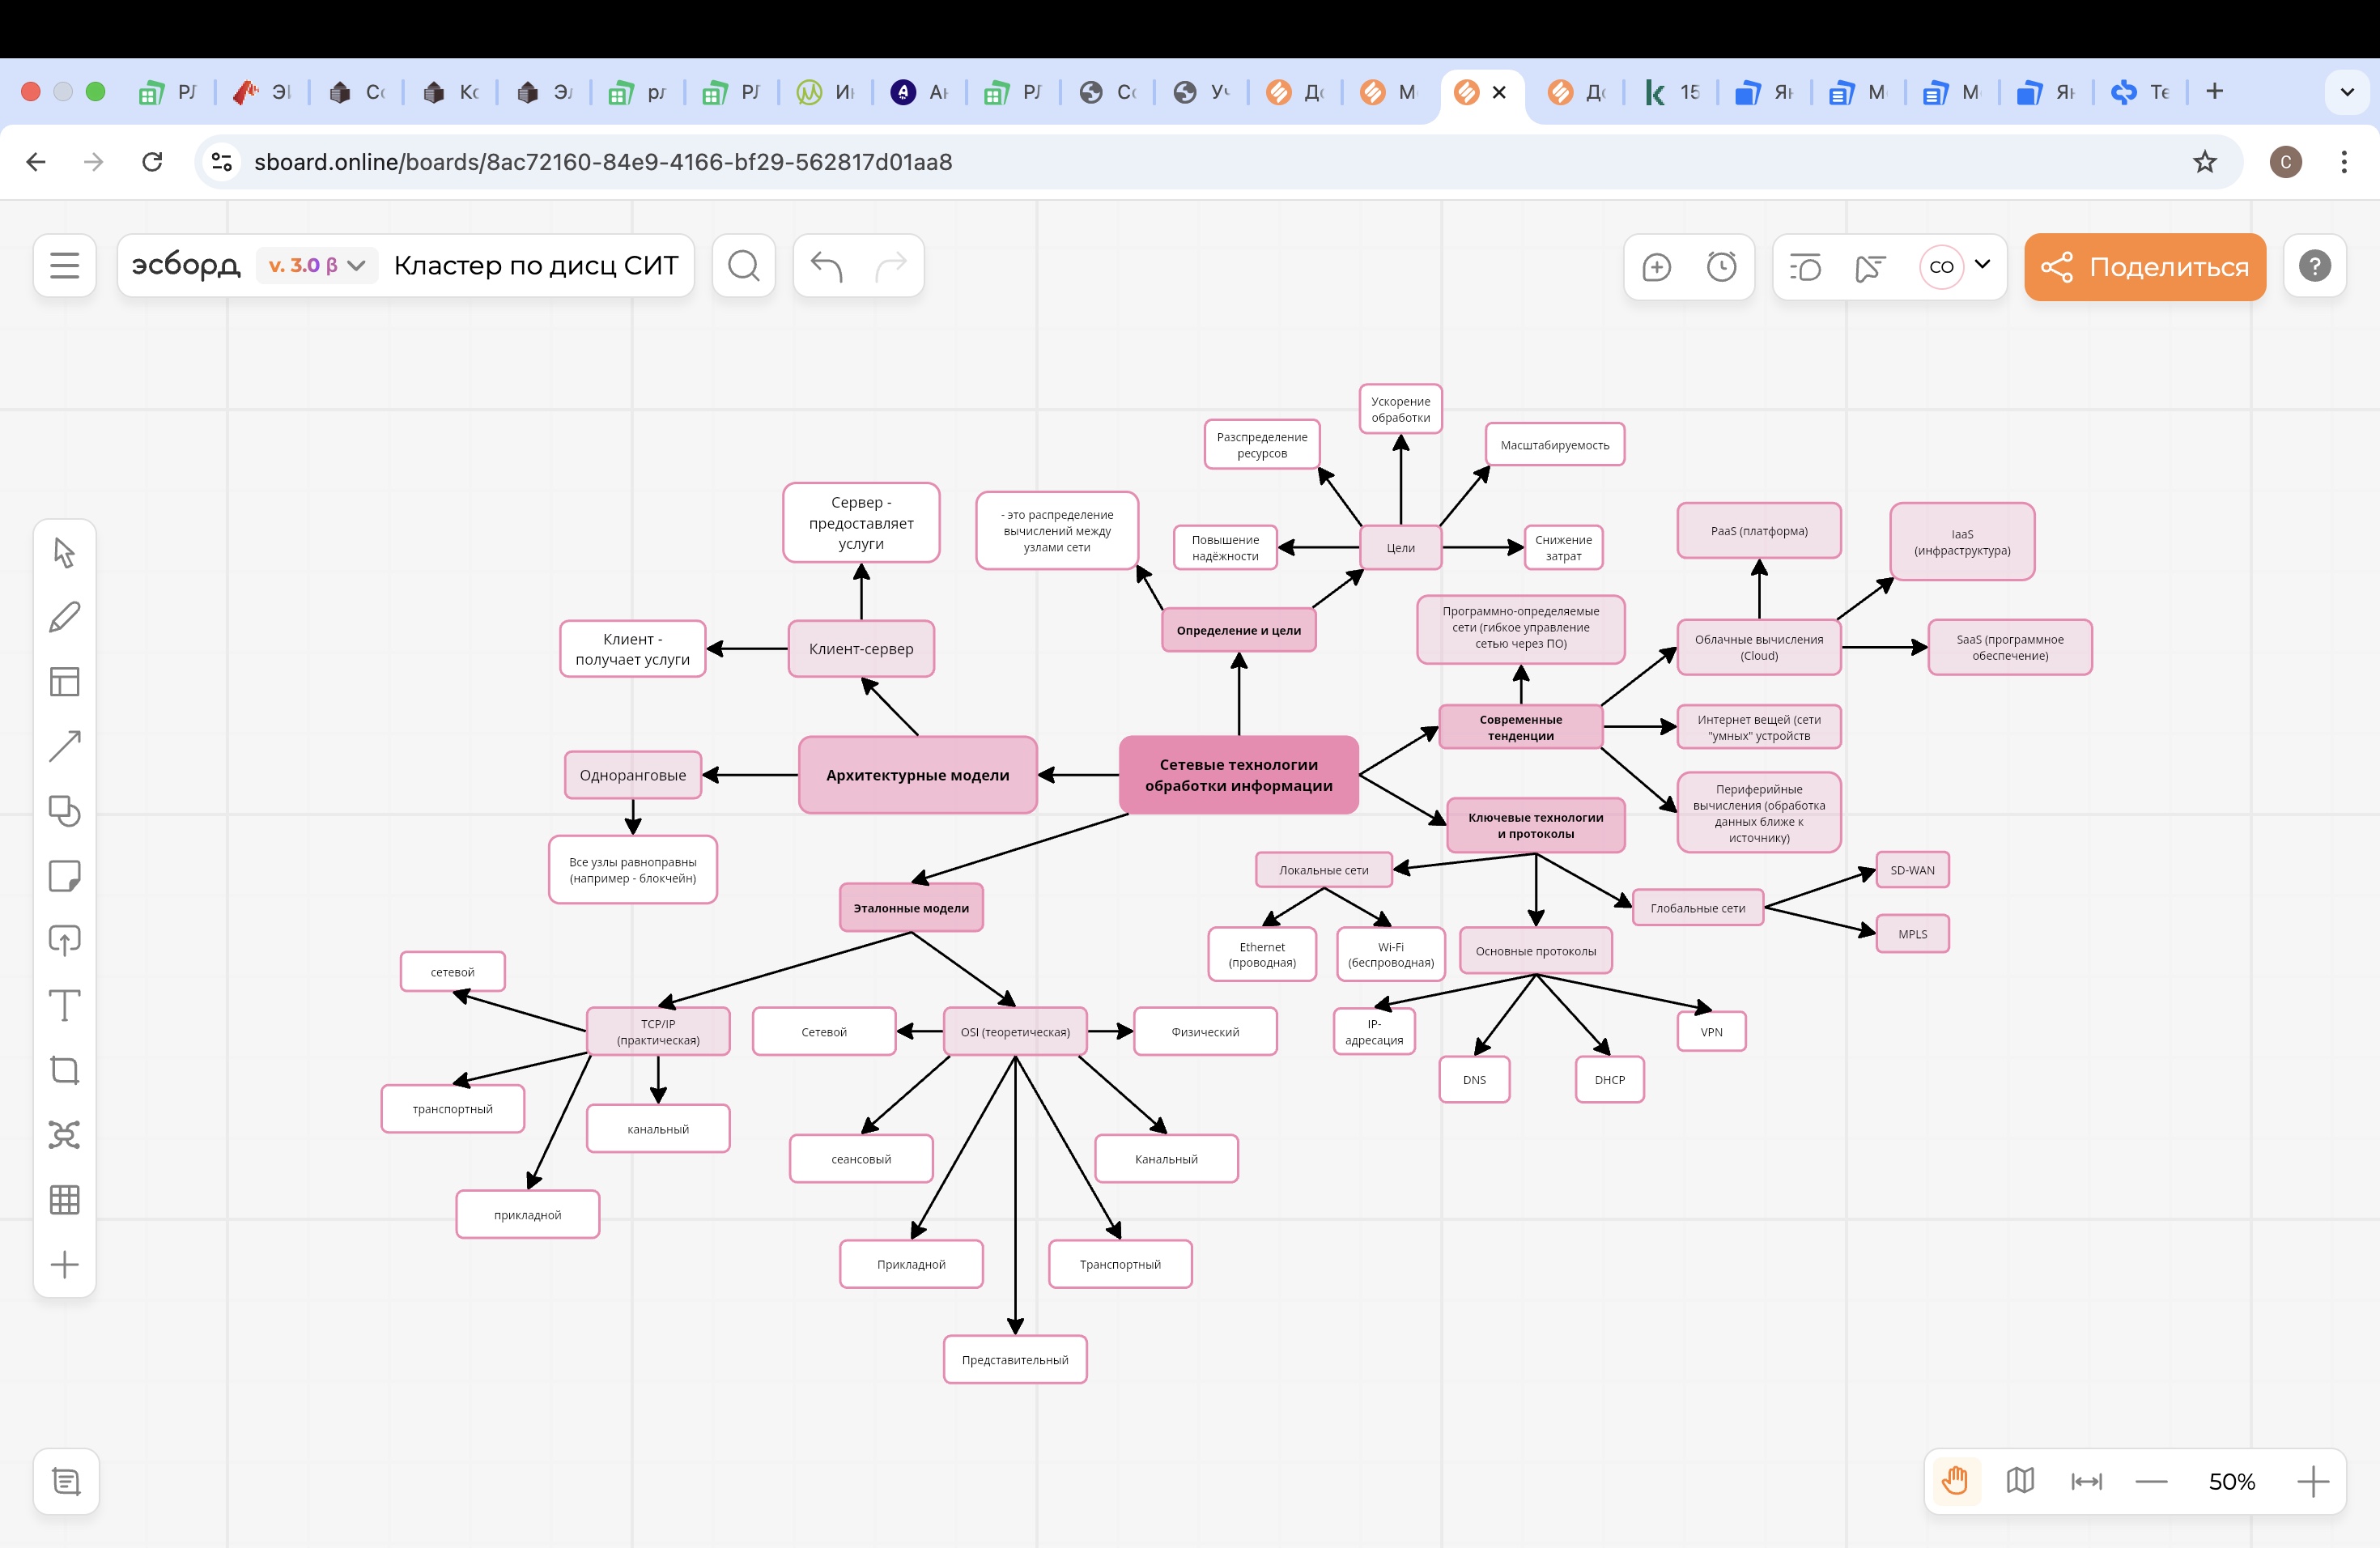The height and width of the screenshot is (1548, 2380).
Task: Choose the sticky note tool
Action: click(64, 876)
